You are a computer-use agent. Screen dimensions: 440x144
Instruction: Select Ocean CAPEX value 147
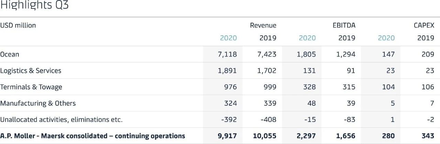(x=388, y=54)
